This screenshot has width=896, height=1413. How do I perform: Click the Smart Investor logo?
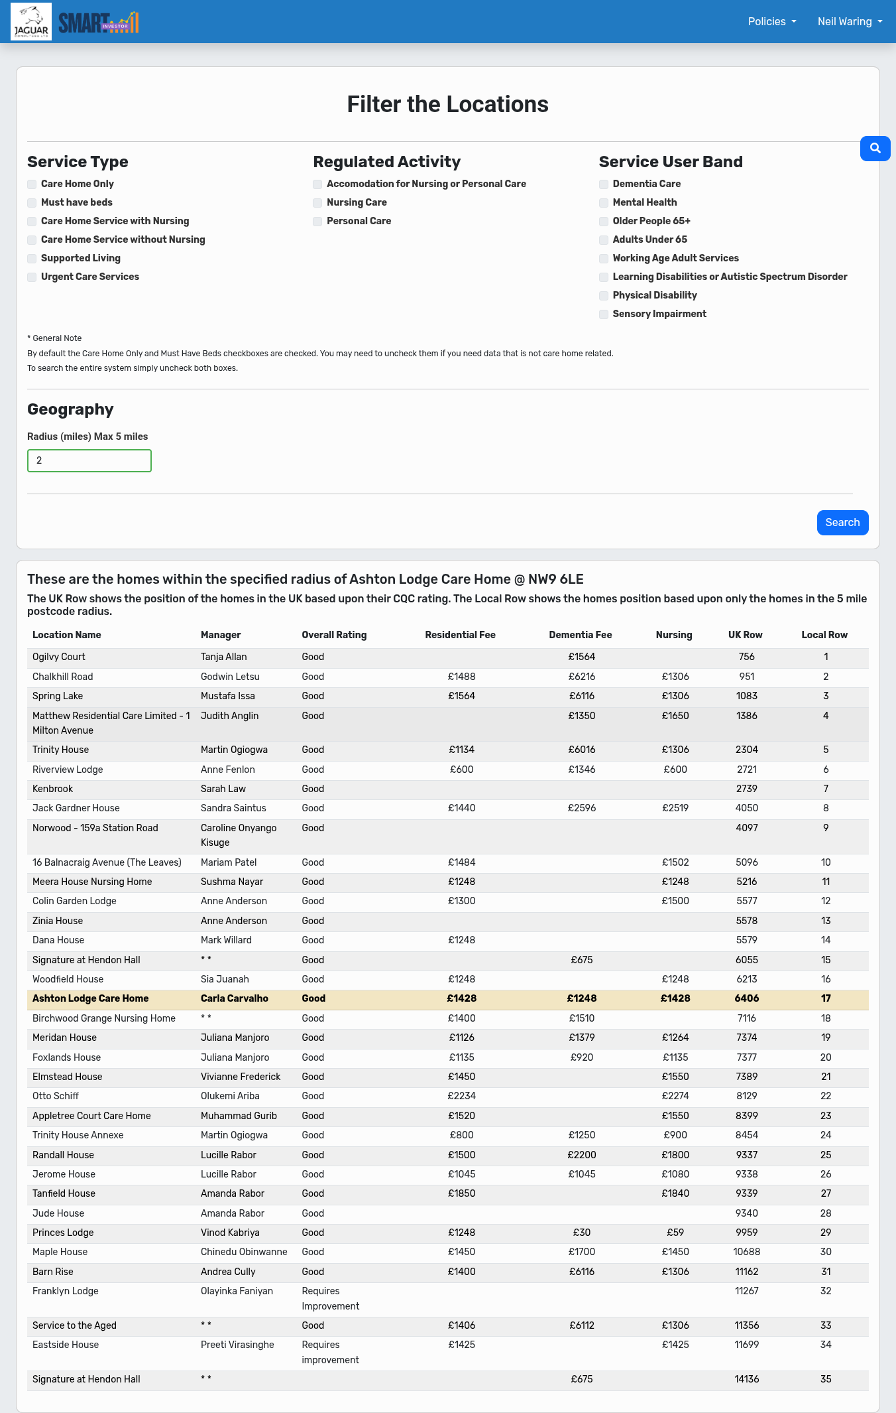coord(99,23)
